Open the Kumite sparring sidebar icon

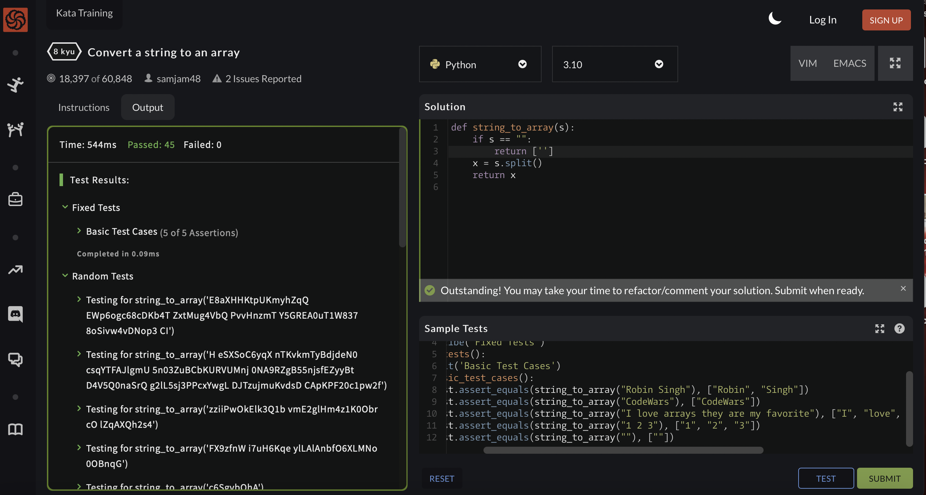point(15,129)
